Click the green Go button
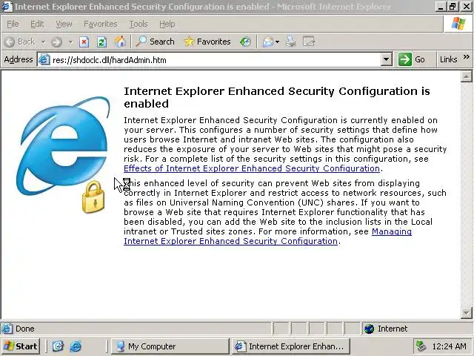The width and height of the screenshot is (474, 356). [413, 59]
